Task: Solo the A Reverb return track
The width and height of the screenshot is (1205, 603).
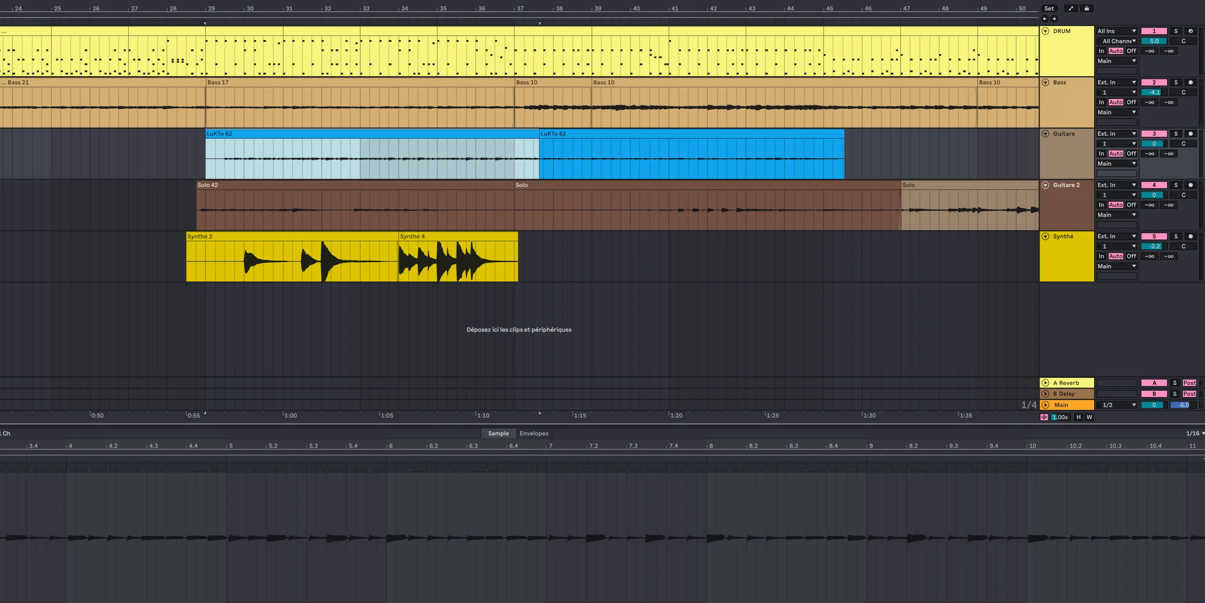Action: point(1175,383)
